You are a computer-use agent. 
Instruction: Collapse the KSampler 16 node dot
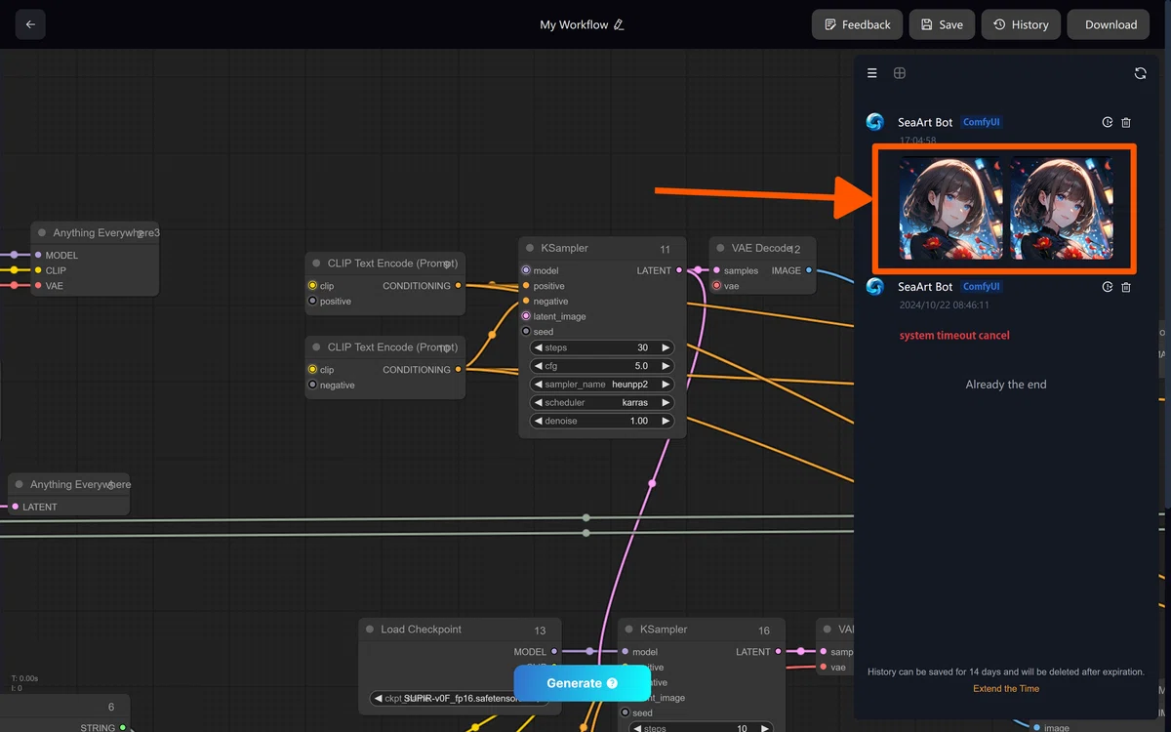click(x=628, y=630)
